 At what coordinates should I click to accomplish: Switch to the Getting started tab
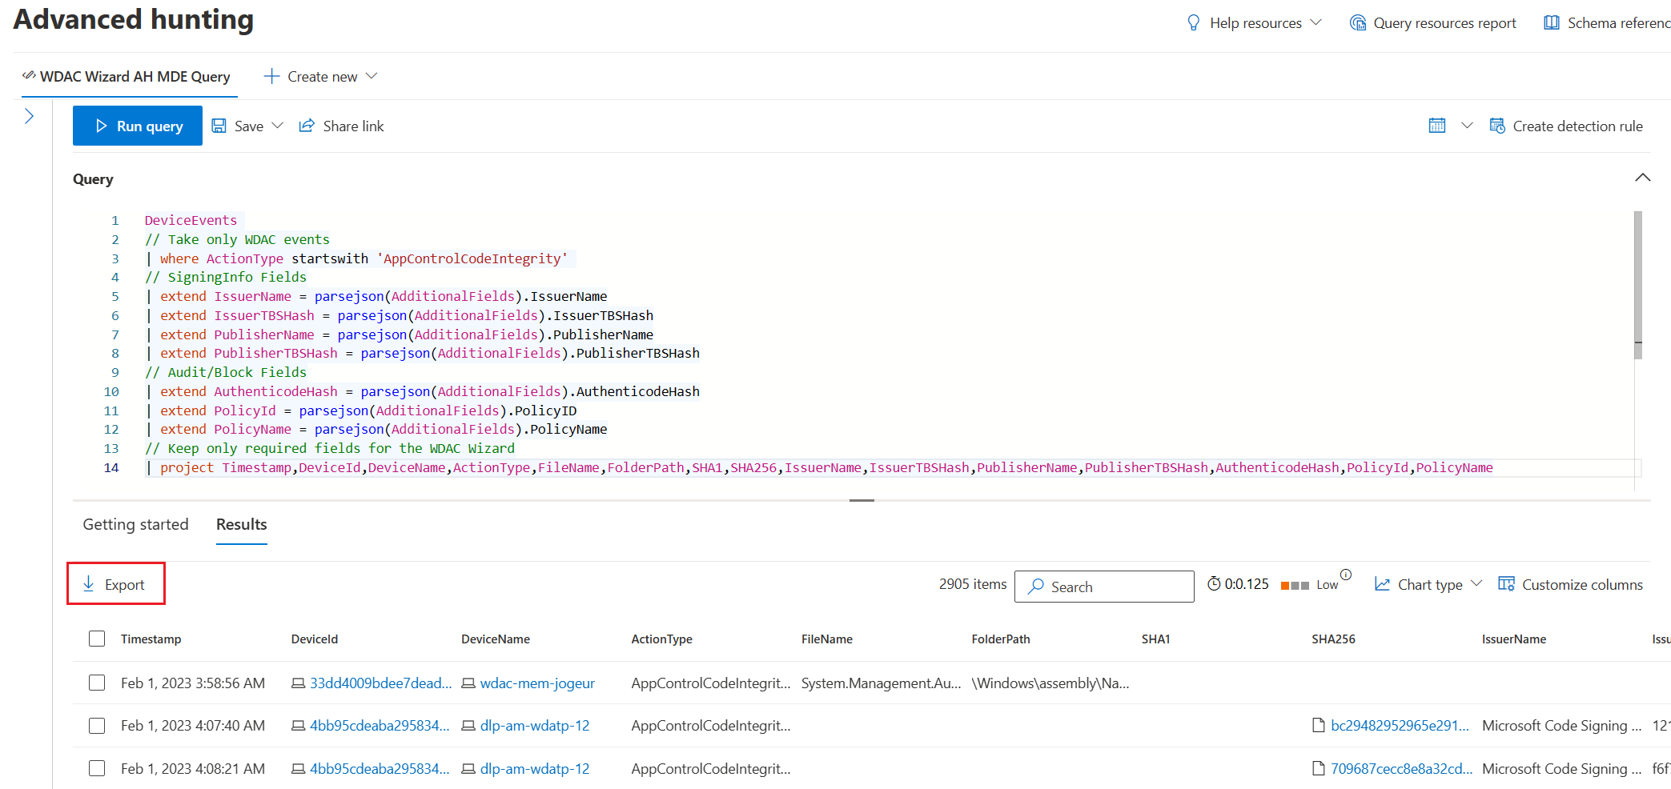point(135,524)
